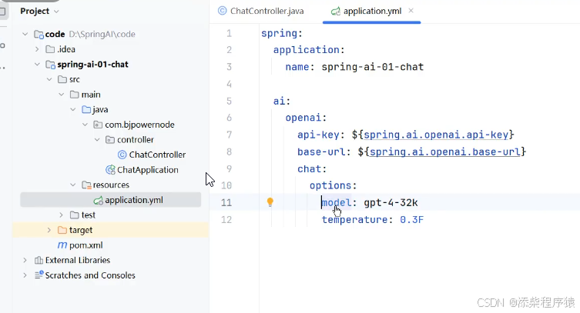Click the temperature value 0.3F
Viewport: 580px width, 313px height.
pos(411,220)
